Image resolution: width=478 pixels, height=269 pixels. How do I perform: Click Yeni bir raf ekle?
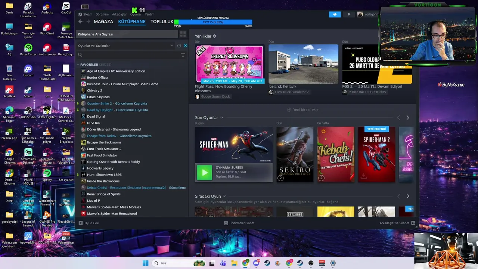point(303,109)
